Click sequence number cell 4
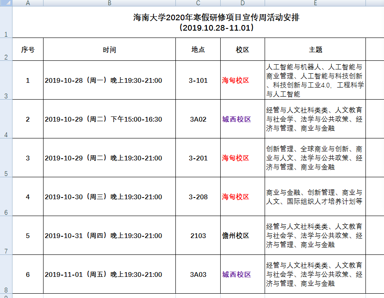Image resolution: width=384 pixels, height=298 pixels. pyautogui.click(x=28, y=197)
